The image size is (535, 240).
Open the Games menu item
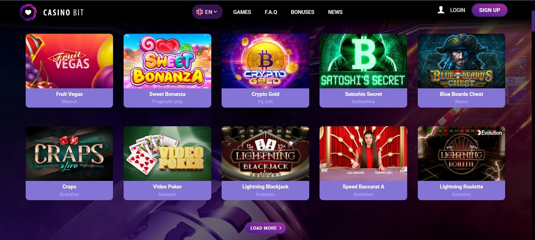pos(242,12)
